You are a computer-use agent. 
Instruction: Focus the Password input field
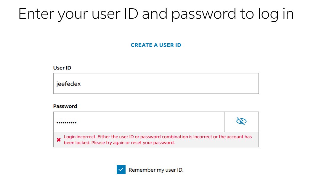[x=139, y=122]
